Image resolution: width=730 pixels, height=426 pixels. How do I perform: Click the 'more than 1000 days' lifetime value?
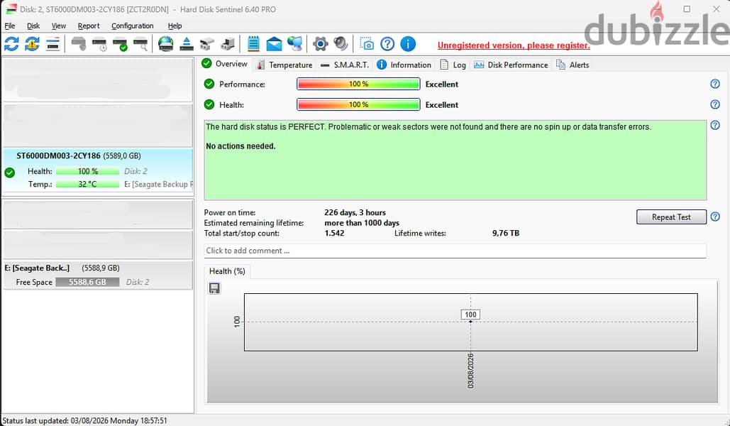(362, 223)
